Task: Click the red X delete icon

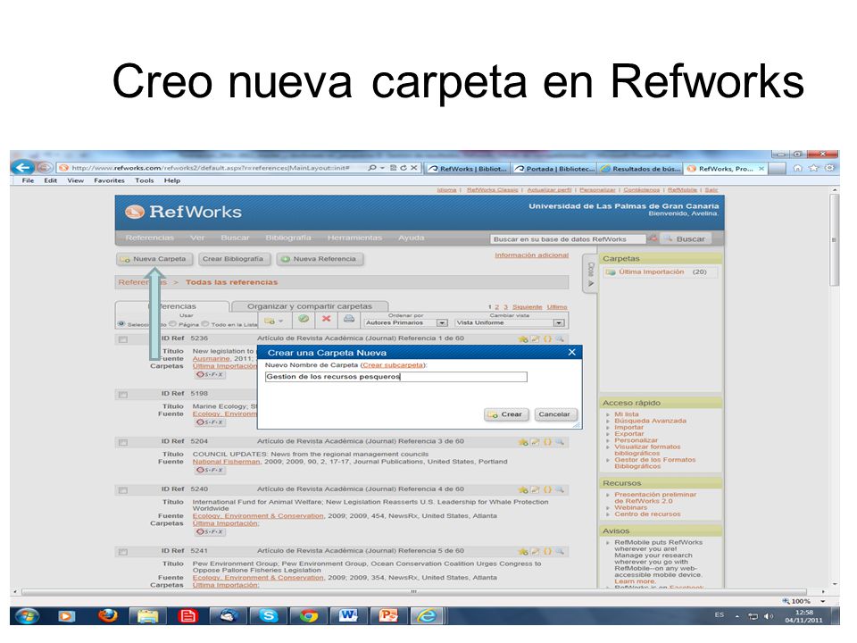Action: 327,320
